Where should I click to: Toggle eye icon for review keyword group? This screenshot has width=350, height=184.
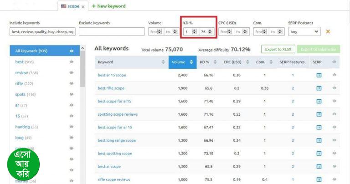(72, 73)
